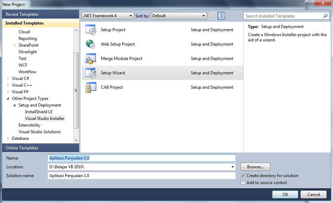The height and width of the screenshot is (203, 333).
Task: Select the Silverlight template category
Action: [28, 52]
